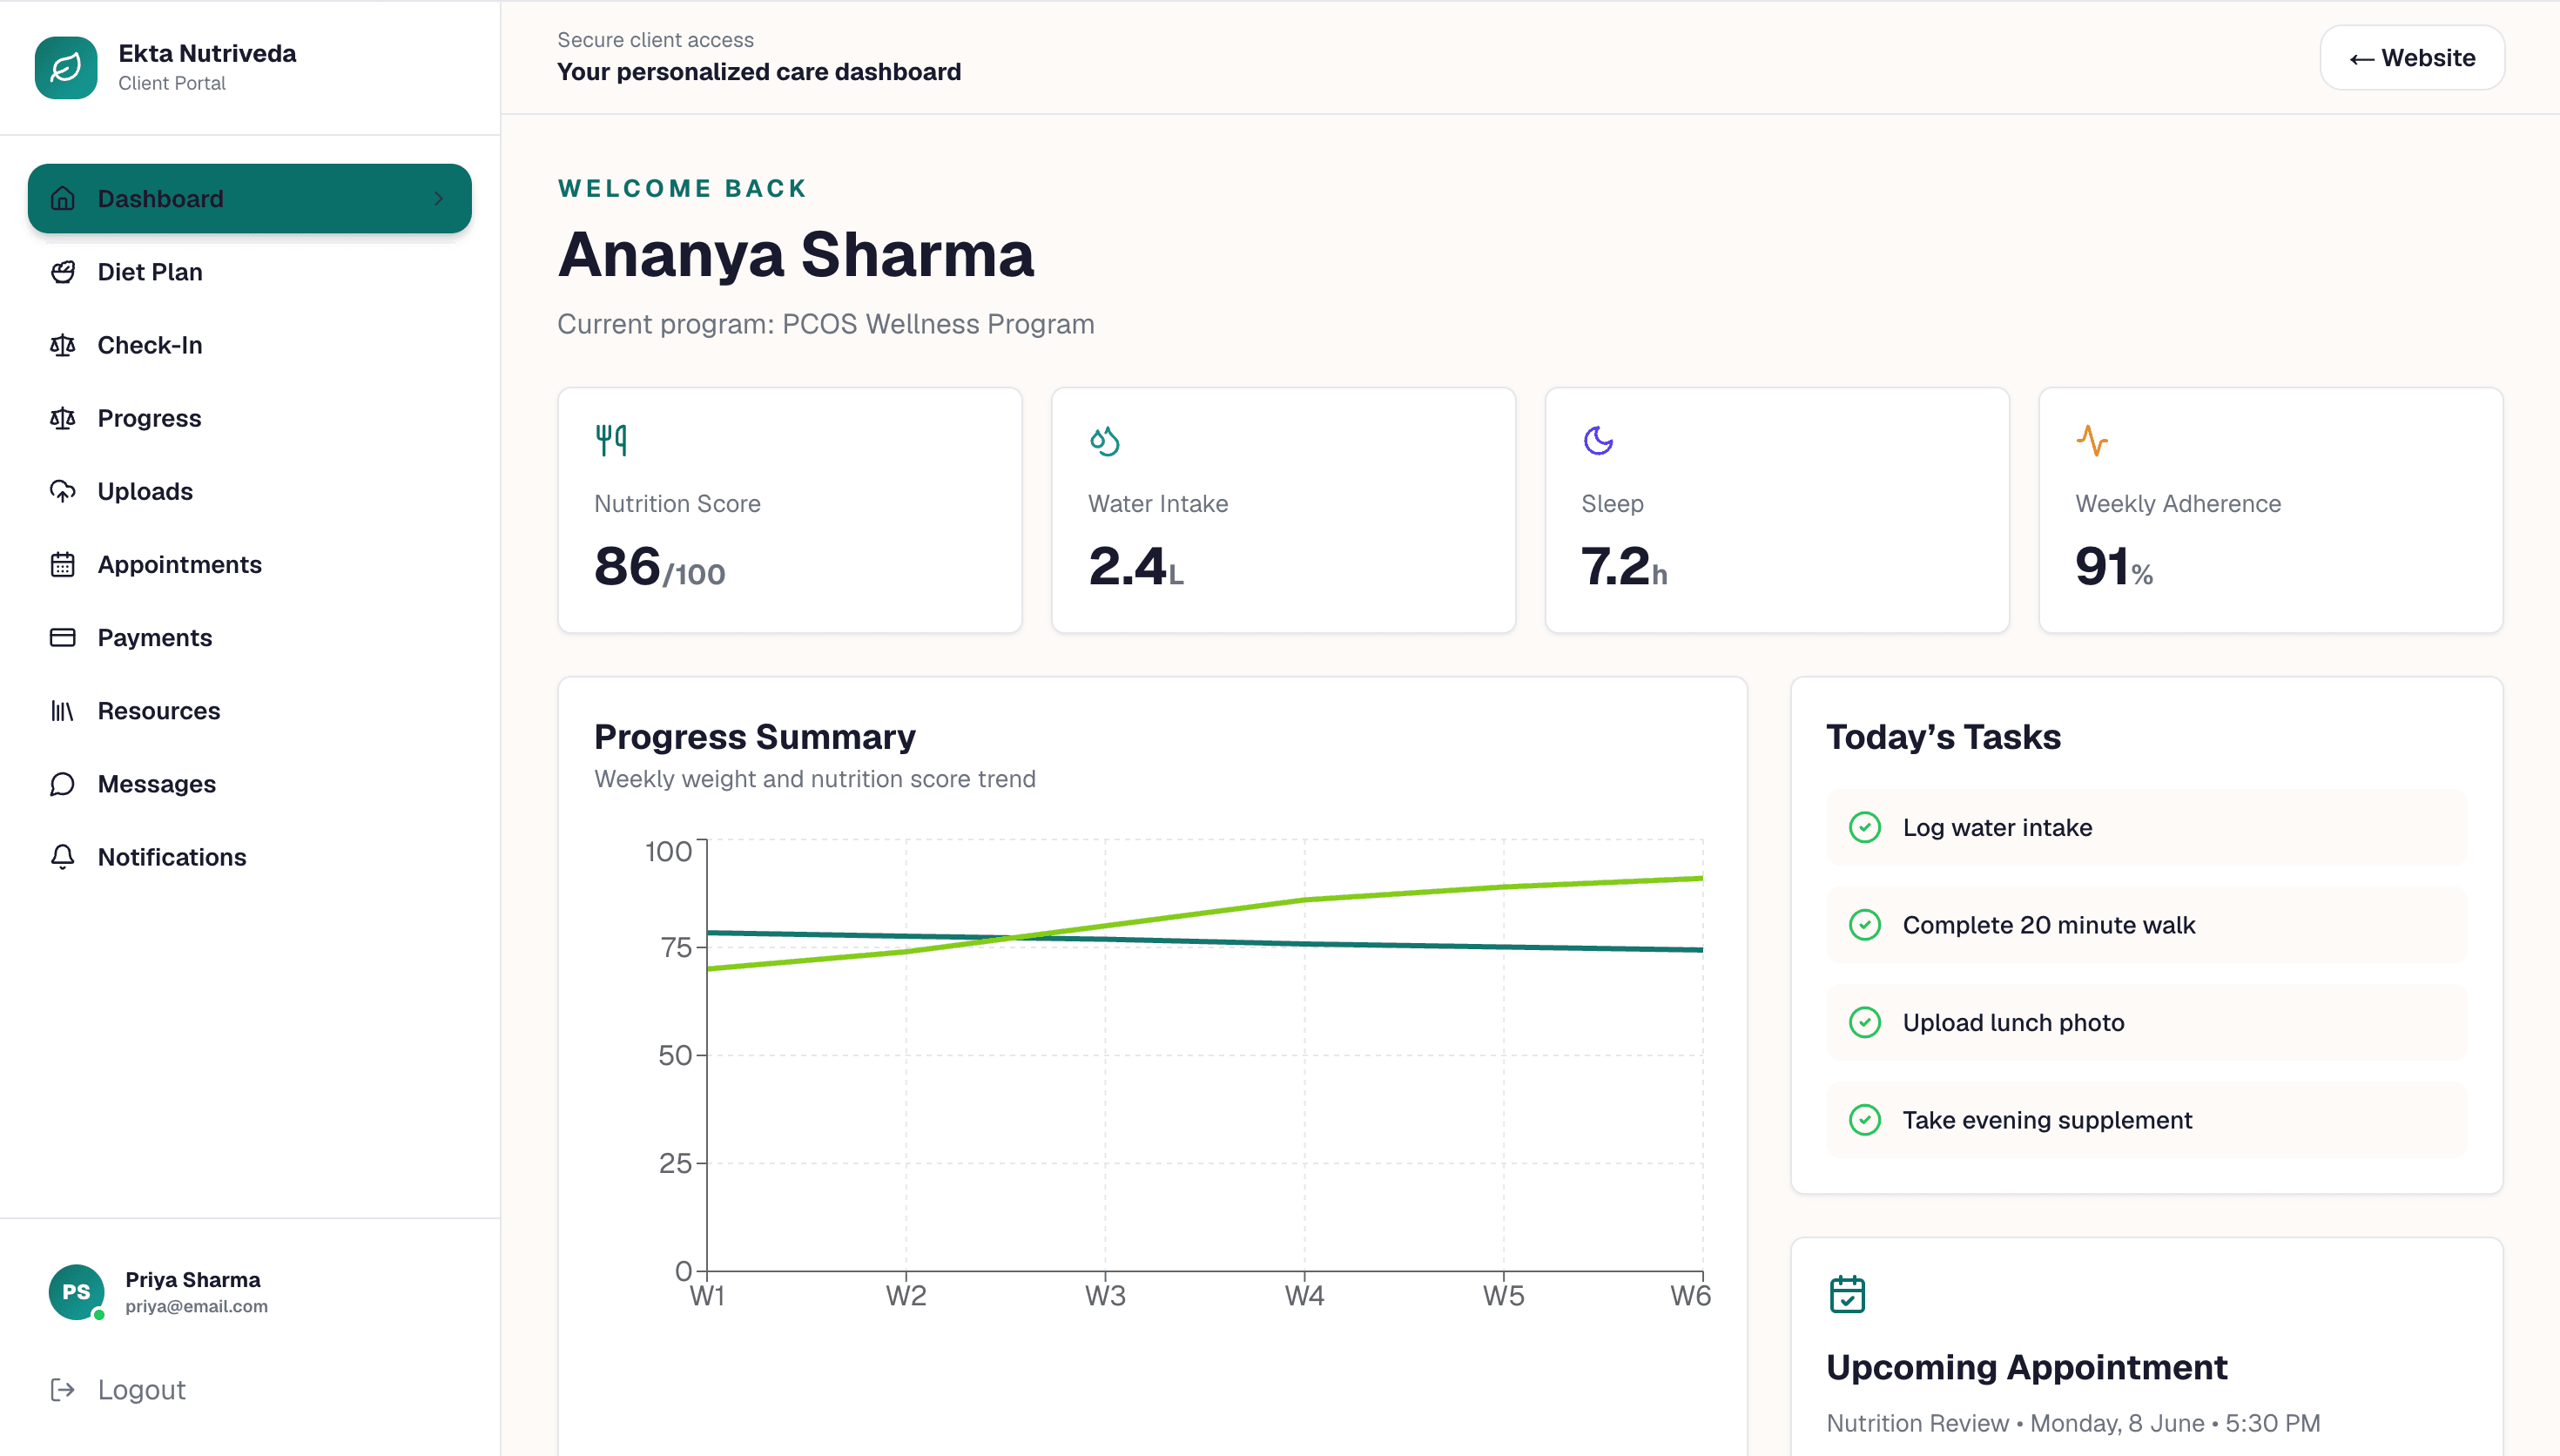Click the Website back button

coord(2411,58)
